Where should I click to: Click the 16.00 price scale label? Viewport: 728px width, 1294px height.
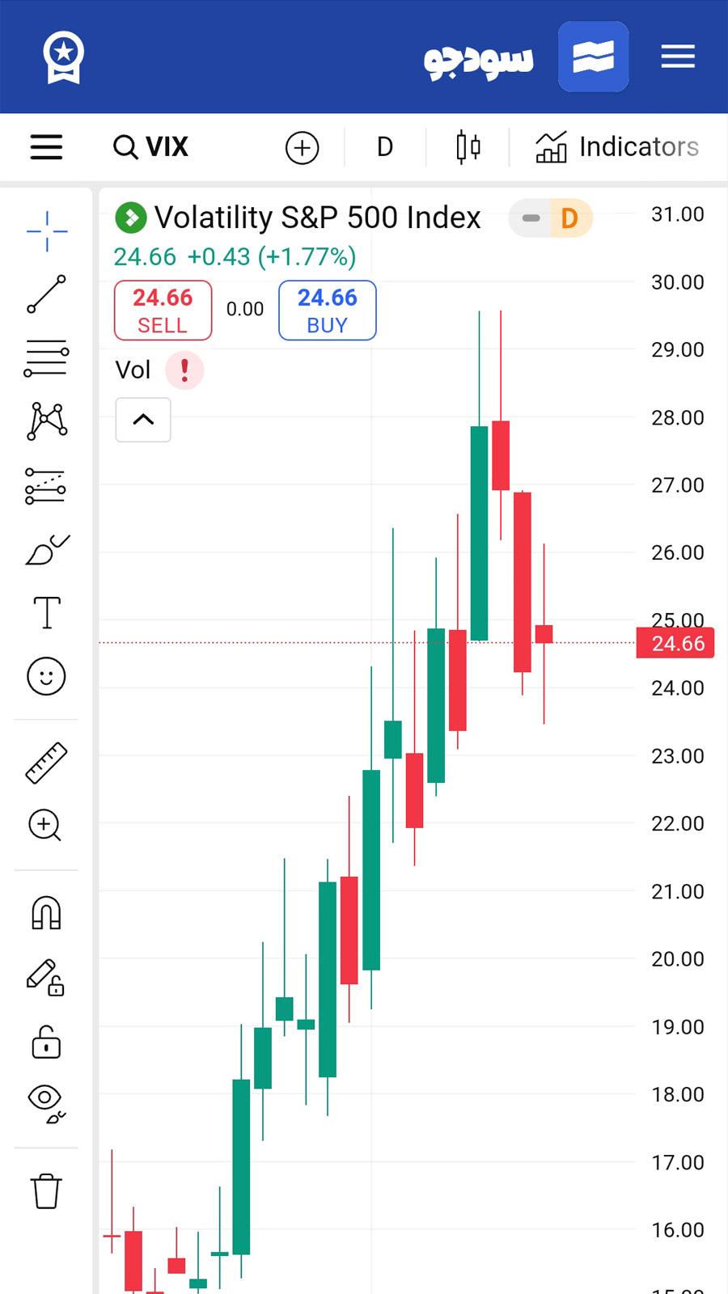coord(678,1229)
